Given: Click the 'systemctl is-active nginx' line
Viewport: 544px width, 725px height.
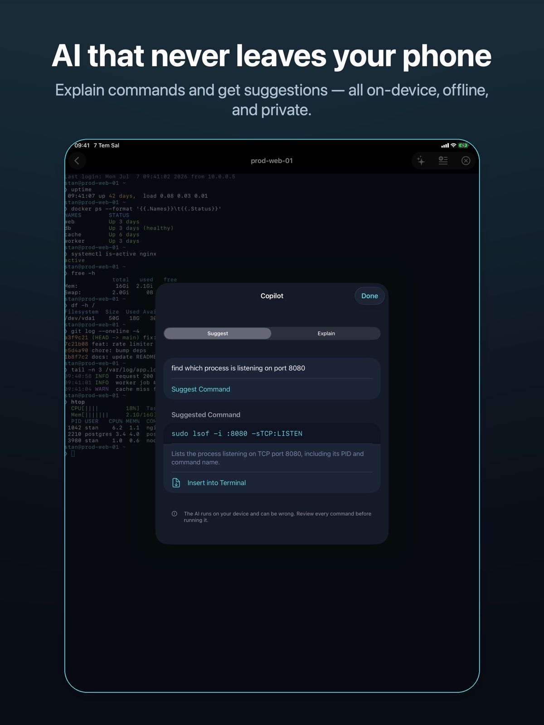Looking at the screenshot, I should (x=111, y=254).
